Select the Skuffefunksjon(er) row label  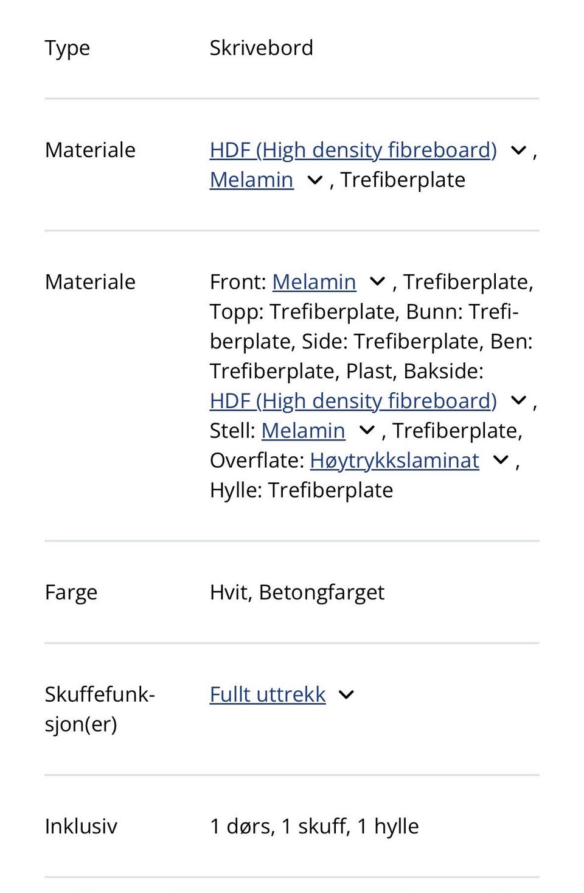click(99, 708)
